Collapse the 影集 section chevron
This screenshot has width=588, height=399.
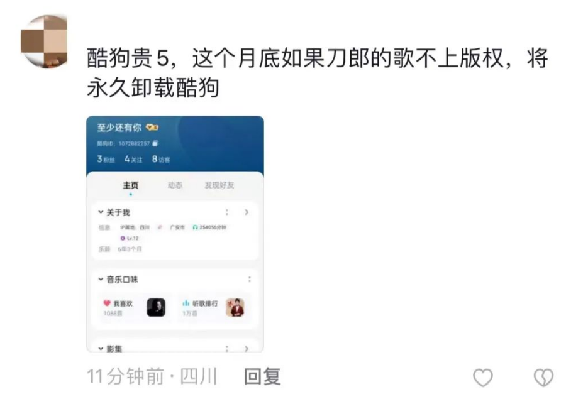[101, 349]
